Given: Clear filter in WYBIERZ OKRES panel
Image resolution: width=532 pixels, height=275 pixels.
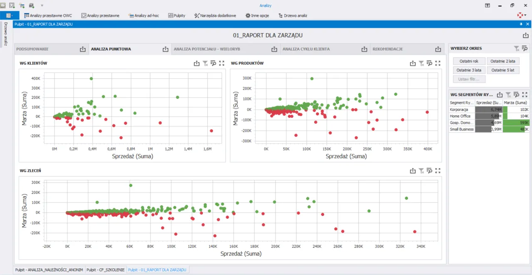Looking at the screenshot, I should point(516,49).
